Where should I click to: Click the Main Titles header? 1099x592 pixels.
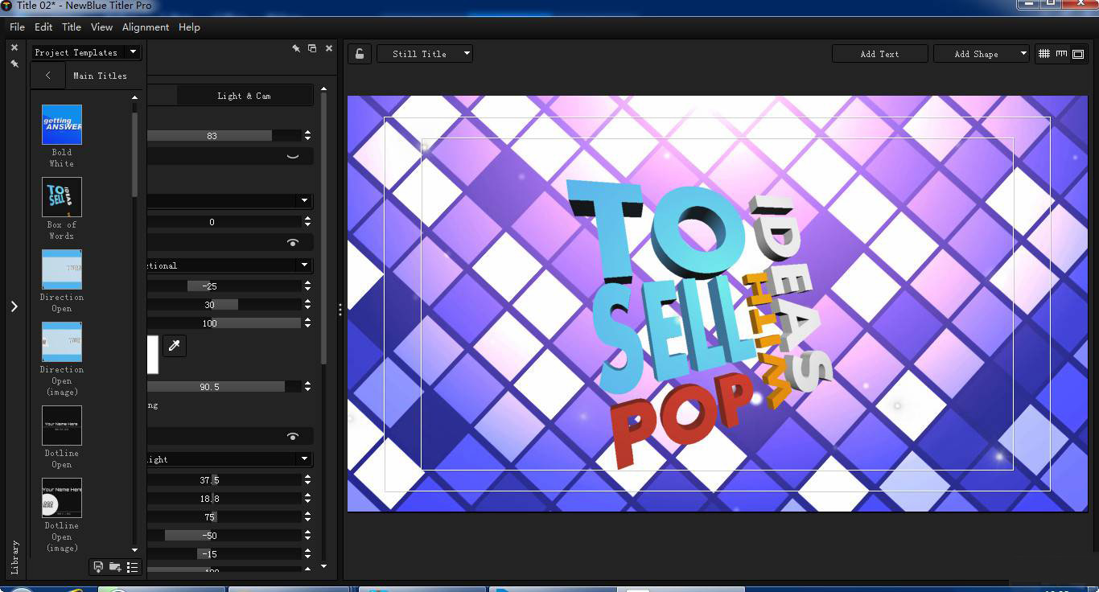tap(100, 76)
